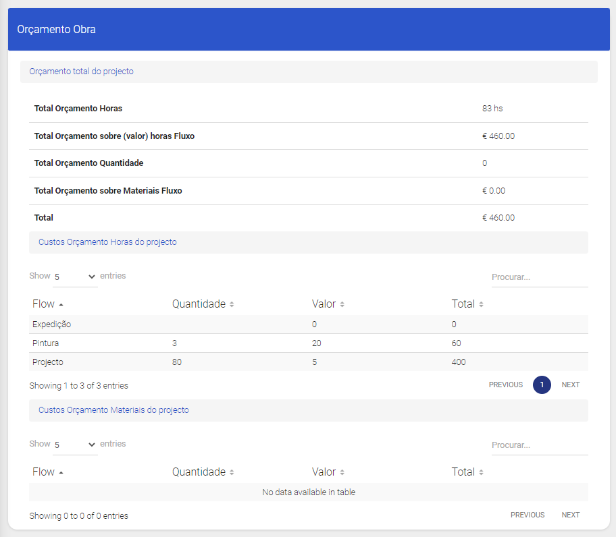Sort hours cost table by Flow arrow
The height and width of the screenshot is (537, 616).
coord(61,305)
